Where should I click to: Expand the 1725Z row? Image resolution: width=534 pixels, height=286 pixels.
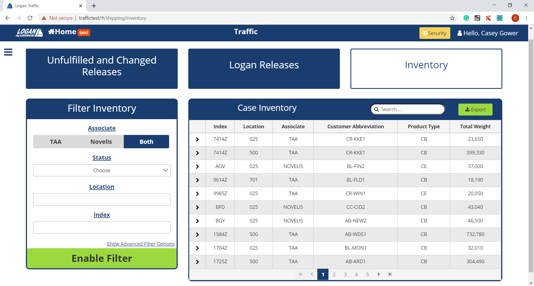coord(197,262)
